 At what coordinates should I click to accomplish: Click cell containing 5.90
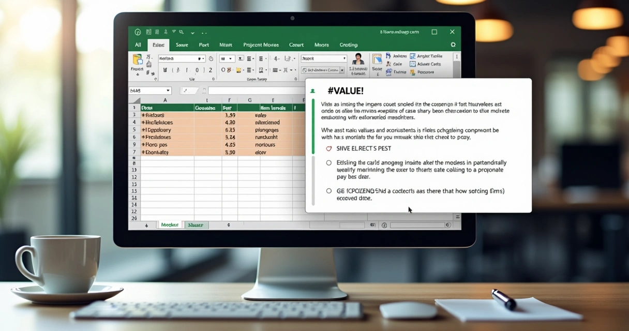[230, 153]
